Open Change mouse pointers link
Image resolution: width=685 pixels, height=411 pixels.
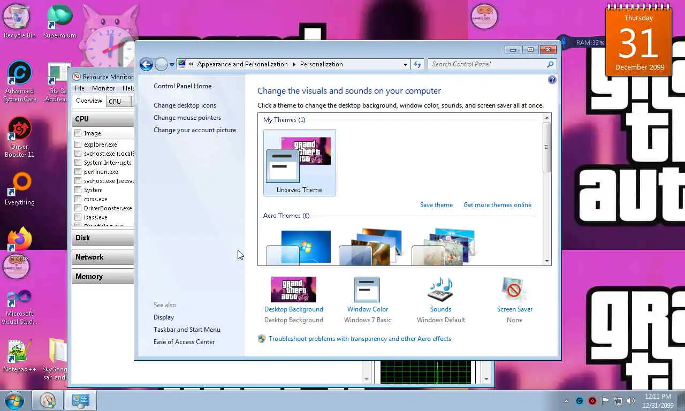point(187,118)
